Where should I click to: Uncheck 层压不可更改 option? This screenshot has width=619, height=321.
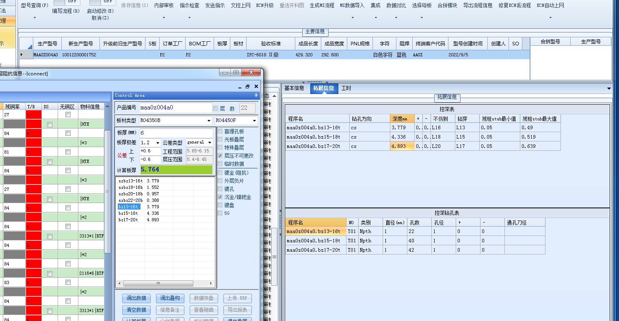220,156
